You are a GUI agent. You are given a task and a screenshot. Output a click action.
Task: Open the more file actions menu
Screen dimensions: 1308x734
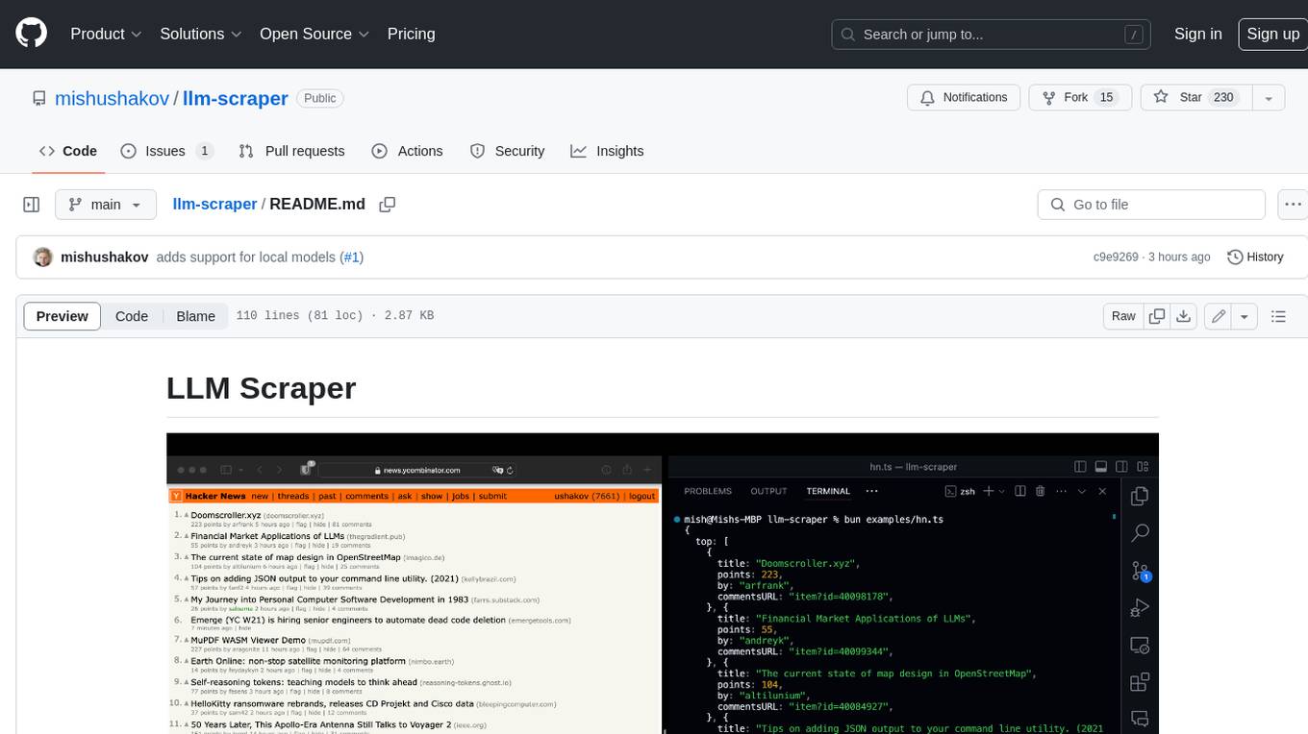coord(1293,205)
